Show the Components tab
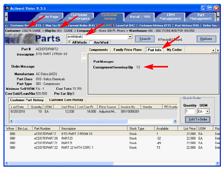 (x=98, y=50)
